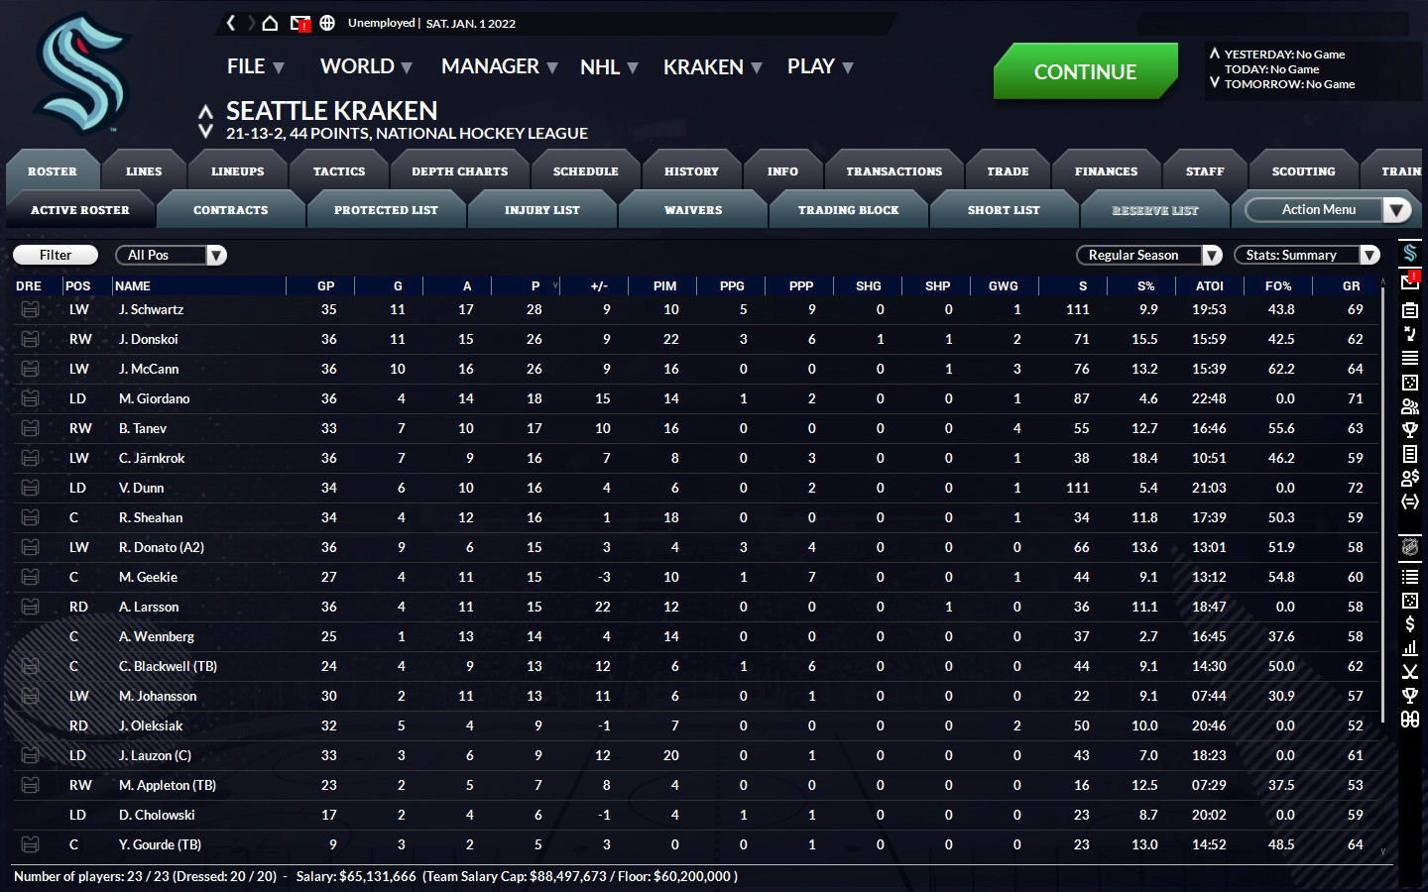Open the Injury List tab
The image size is (1428, 892).
pyautogui.click(x=541, y=210)
